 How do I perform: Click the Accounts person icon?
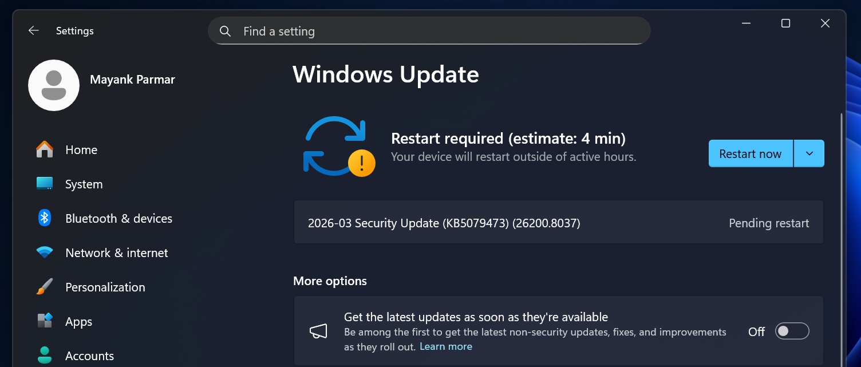(x=45, y=356)
